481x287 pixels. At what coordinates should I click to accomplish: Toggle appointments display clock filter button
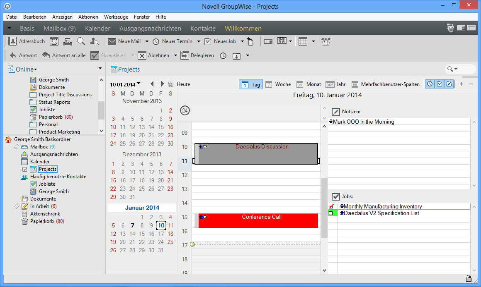pyautogui.click(x=430, y=84)
